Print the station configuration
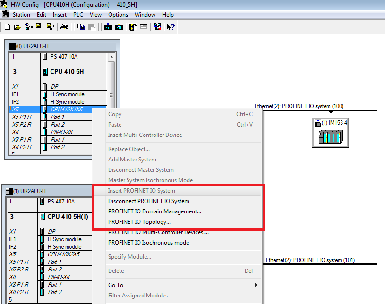 pyautogui.click(x=64, y=27)
